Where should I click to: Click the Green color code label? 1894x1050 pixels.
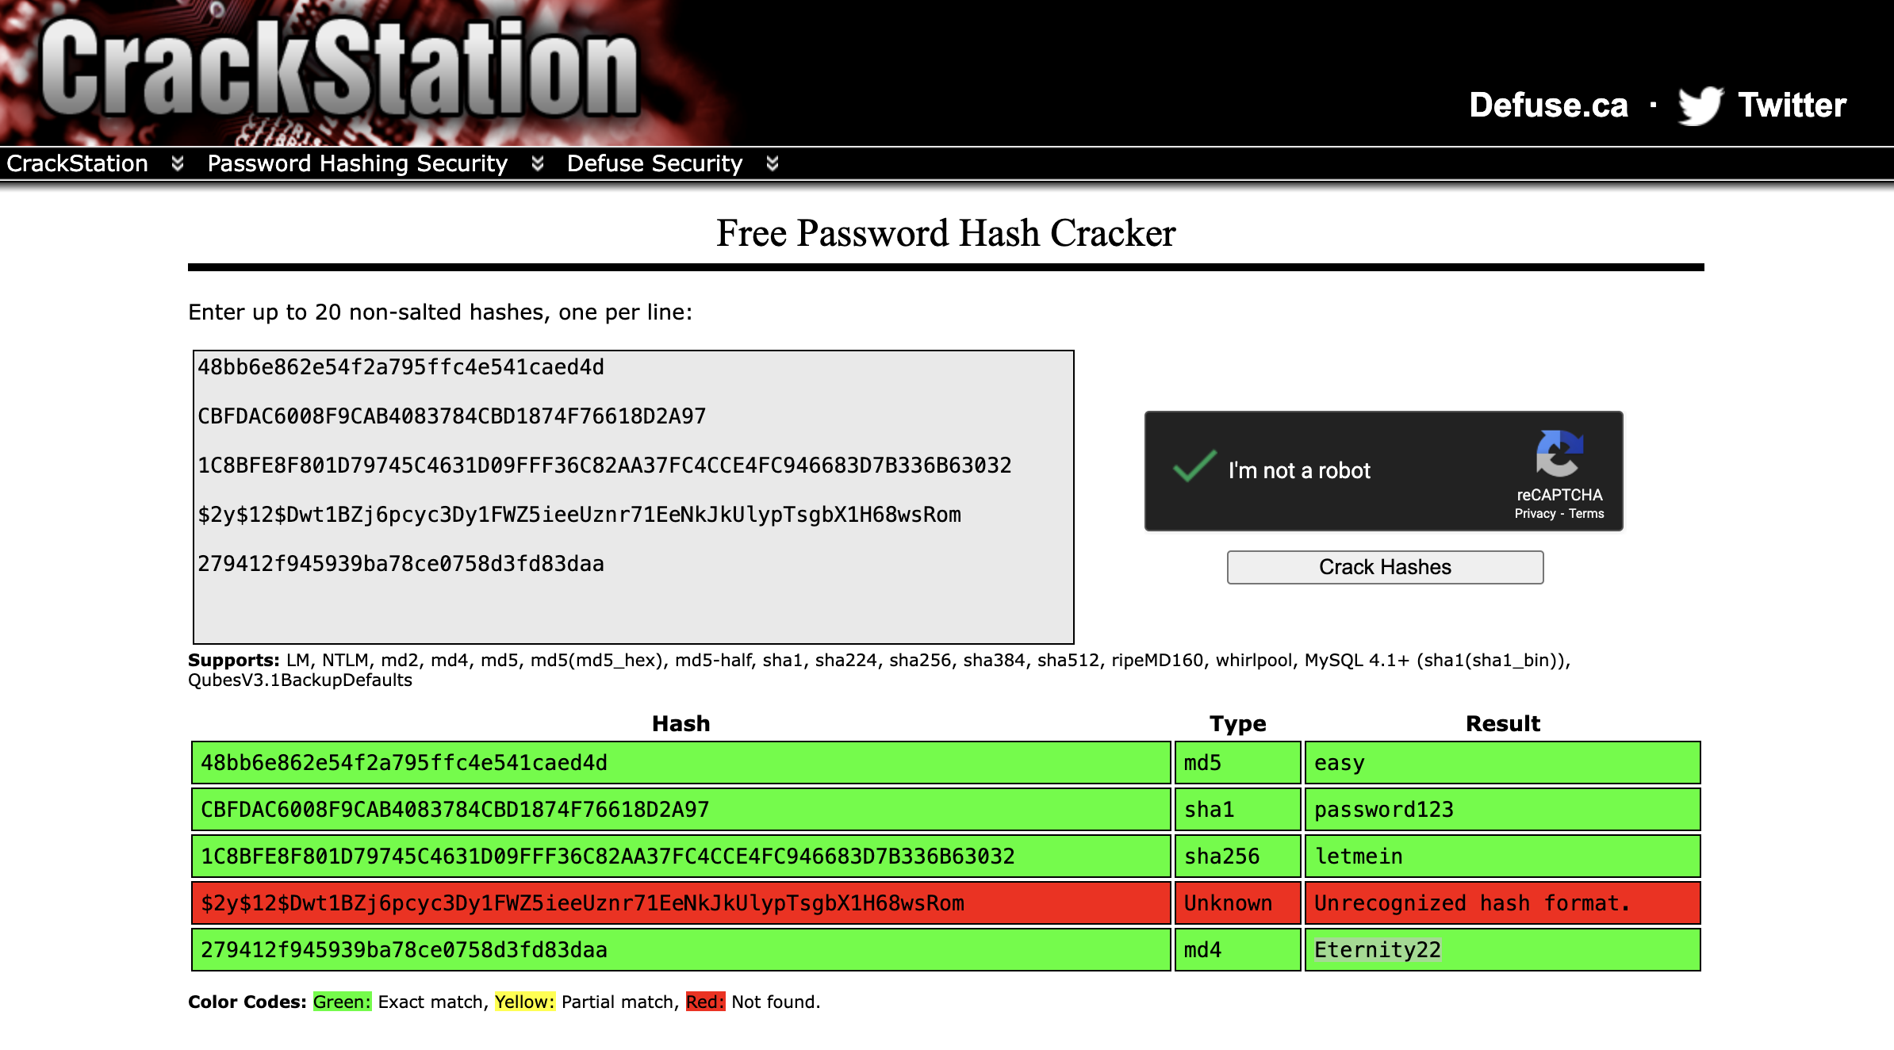click(x=342, y=1002)
